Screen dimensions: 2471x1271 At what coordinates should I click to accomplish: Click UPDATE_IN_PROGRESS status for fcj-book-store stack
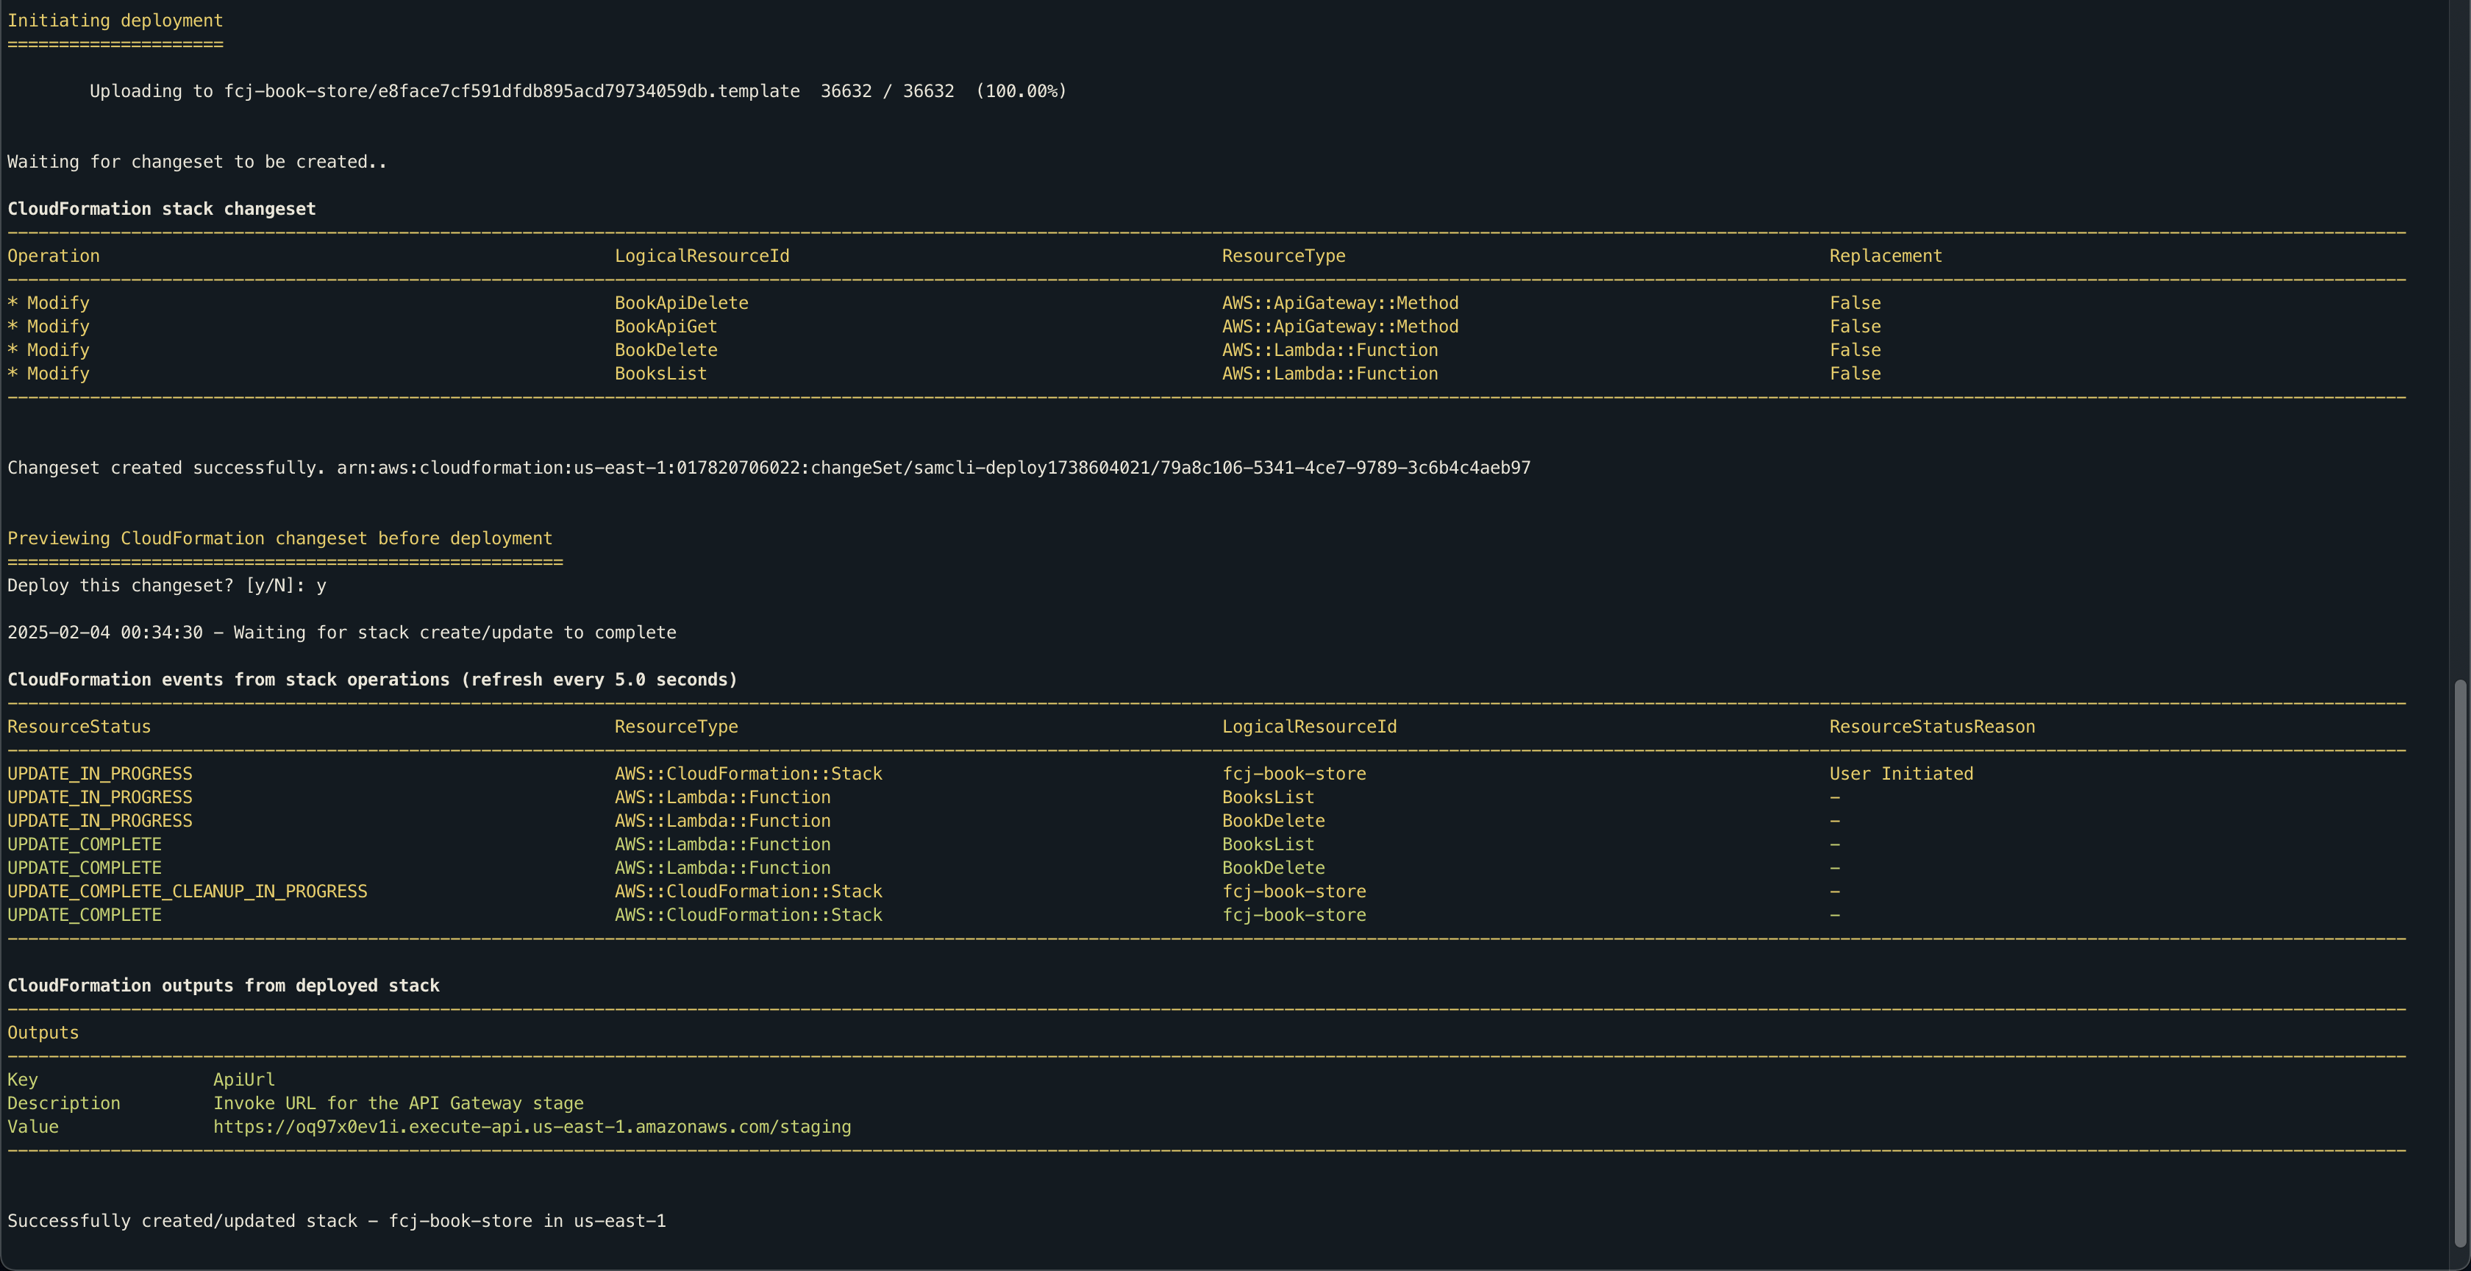coord(100,774)
